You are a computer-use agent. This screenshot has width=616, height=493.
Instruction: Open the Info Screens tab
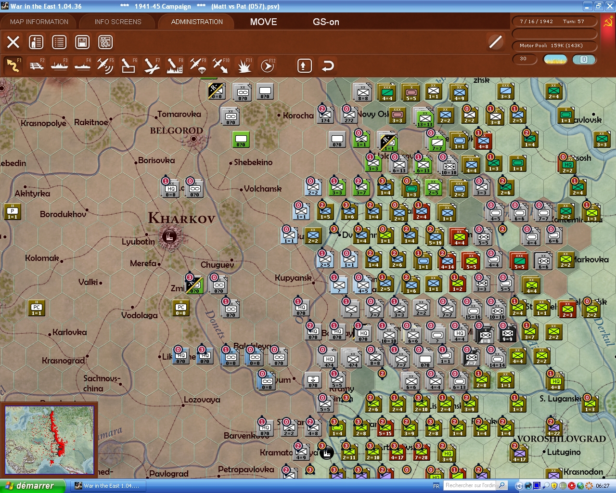118,22
